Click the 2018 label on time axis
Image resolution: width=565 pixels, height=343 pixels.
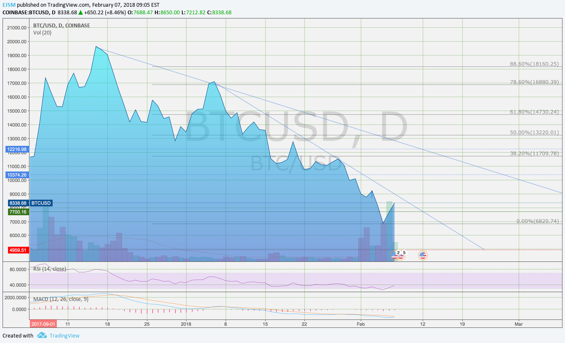pyautogui.click(x=186, y=324)
